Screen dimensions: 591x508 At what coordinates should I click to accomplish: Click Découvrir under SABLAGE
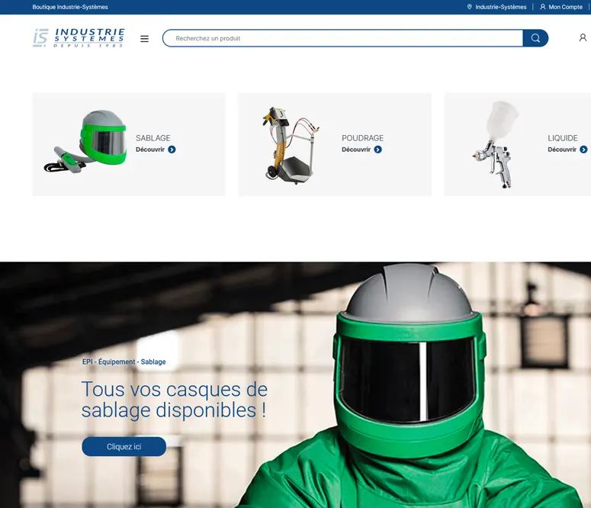150,150
